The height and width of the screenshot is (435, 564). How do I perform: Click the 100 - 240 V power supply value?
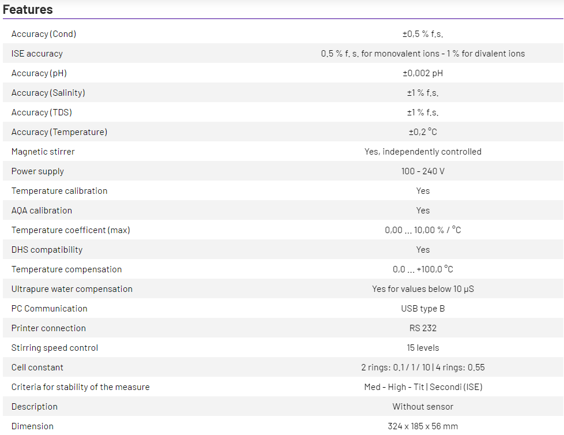(x=423, y=171)
